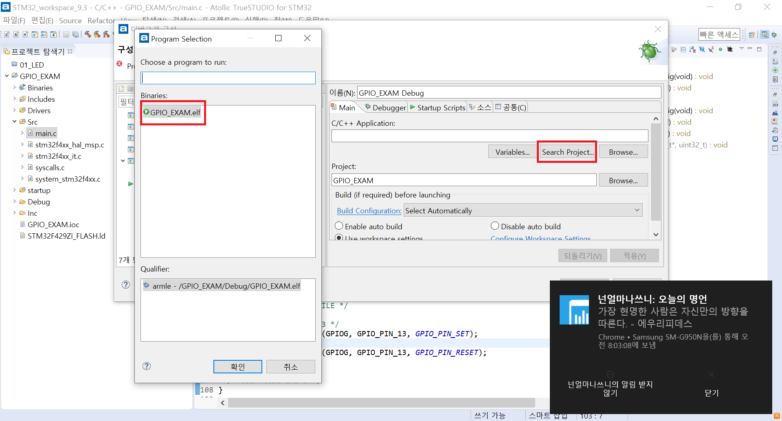Screen dimensions: 782x421
Task: Open the Build Configuration dropdown
Action: (523, 210)
